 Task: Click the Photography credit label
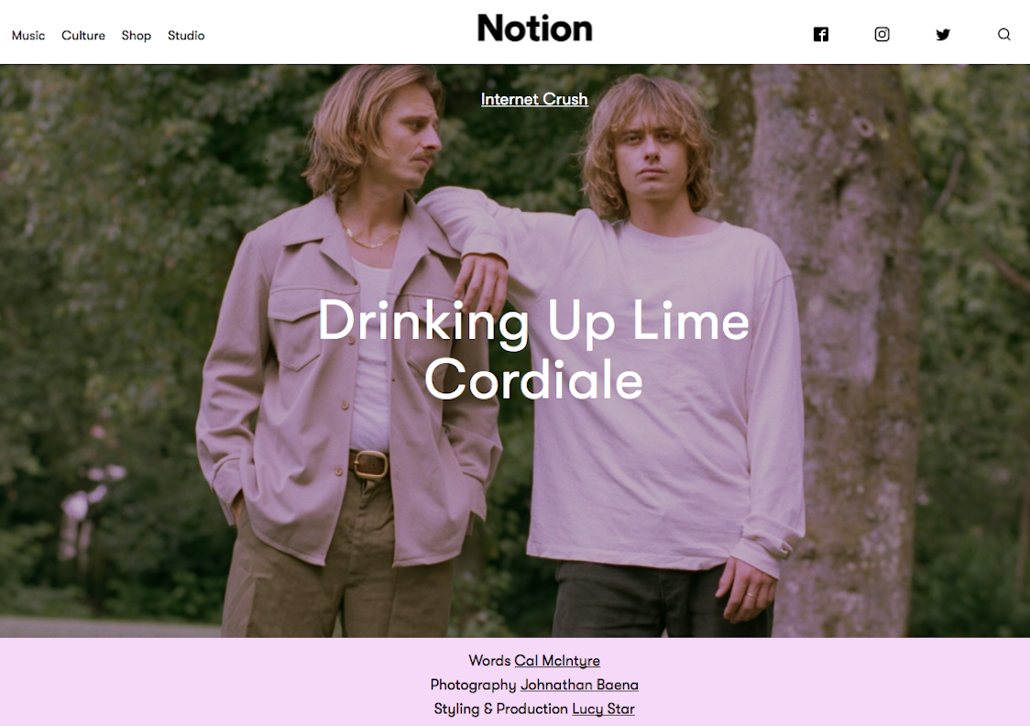tap(473, 685)
